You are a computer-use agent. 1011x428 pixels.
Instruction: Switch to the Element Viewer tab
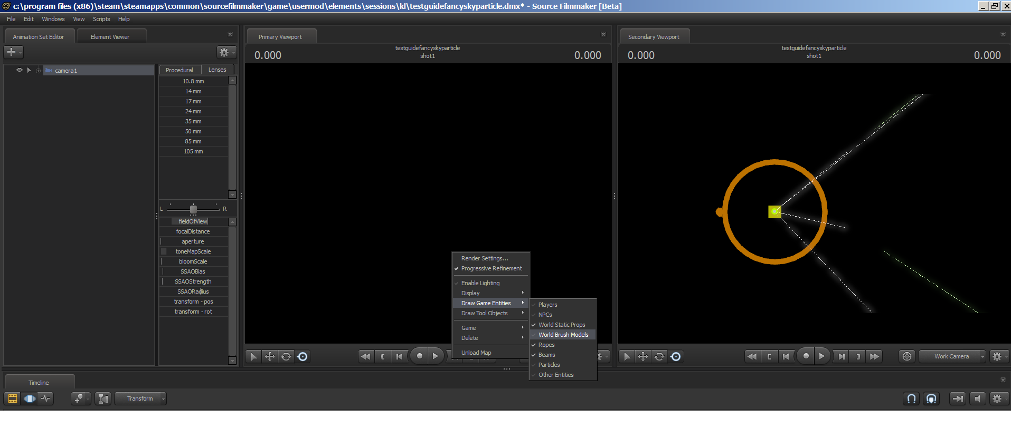[x=110, y=37]
